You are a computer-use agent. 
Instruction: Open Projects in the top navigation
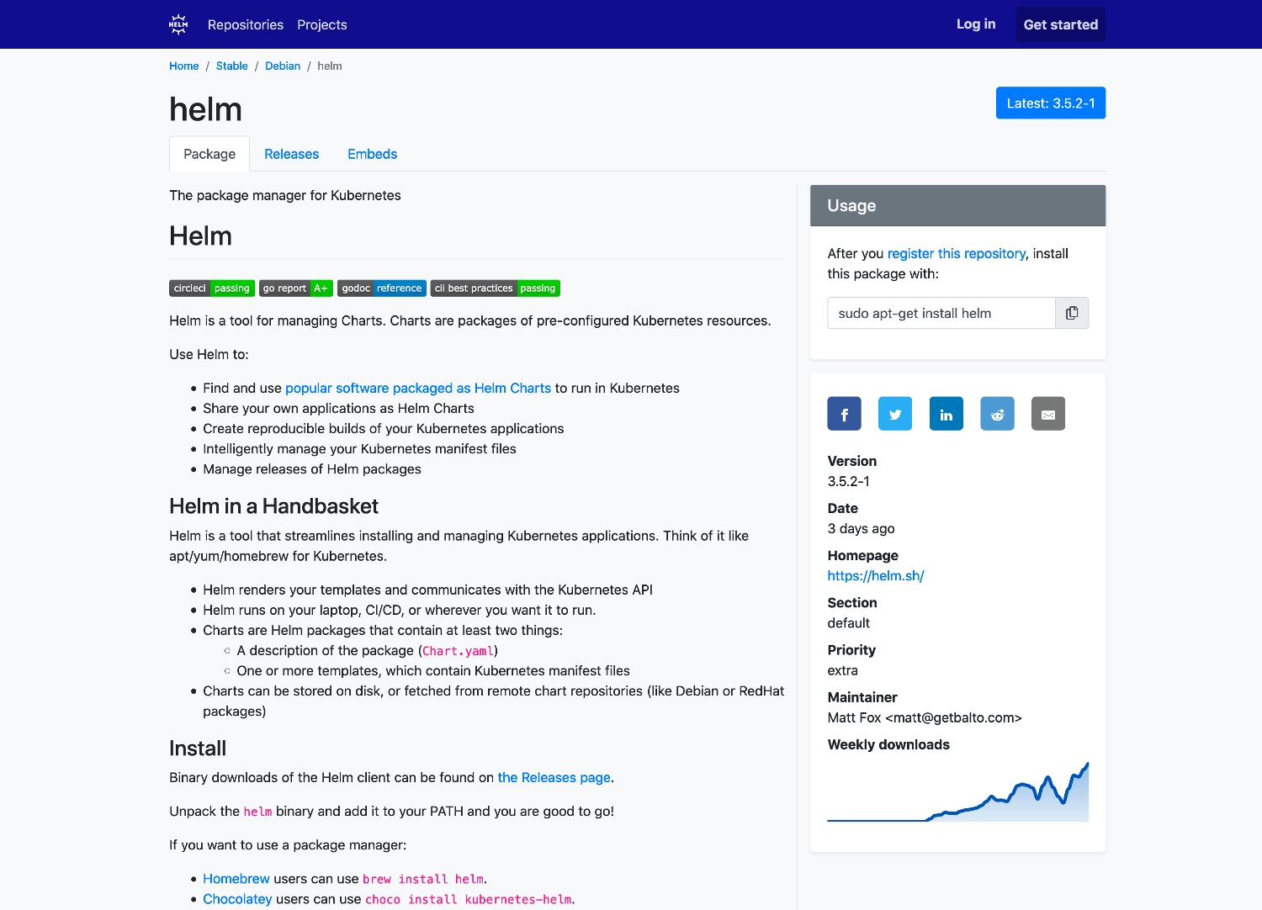coord(322,24)
